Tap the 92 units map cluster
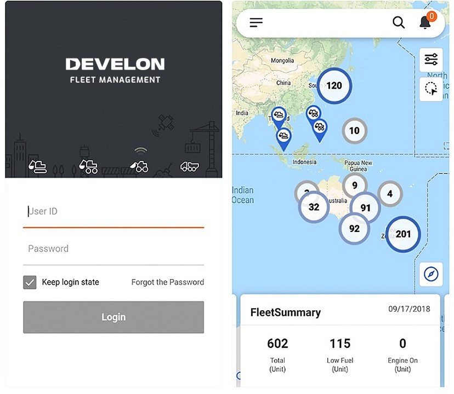Viewport: 454px width, 394px height. [x=354, y=229]
